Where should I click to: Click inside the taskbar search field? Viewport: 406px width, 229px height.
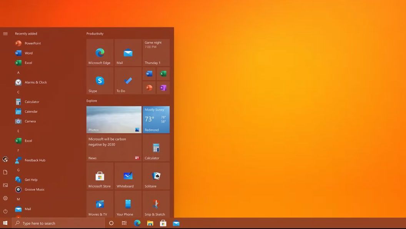click(58, 223)
